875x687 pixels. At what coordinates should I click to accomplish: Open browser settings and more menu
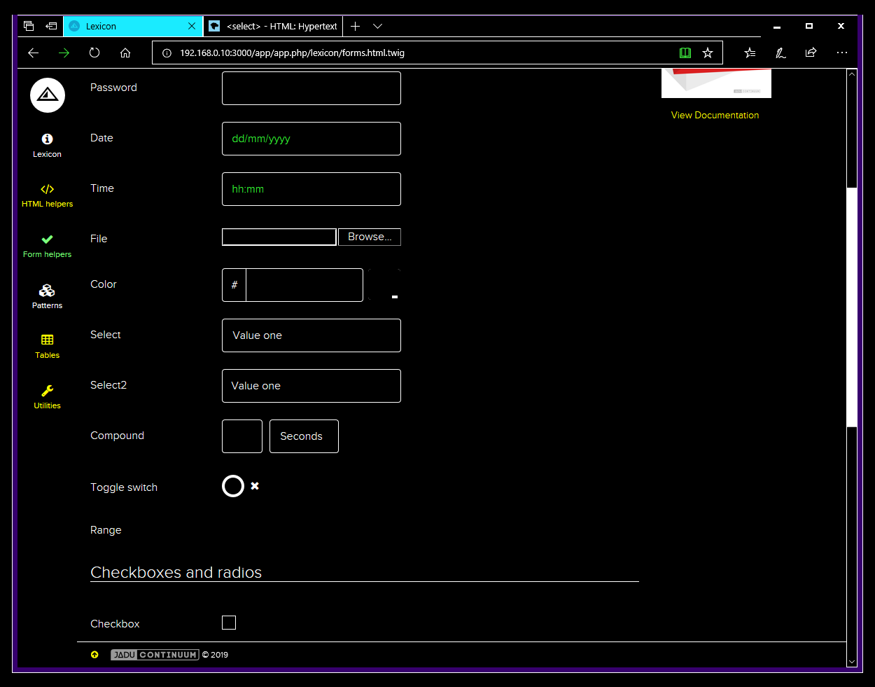coord(841,53)
